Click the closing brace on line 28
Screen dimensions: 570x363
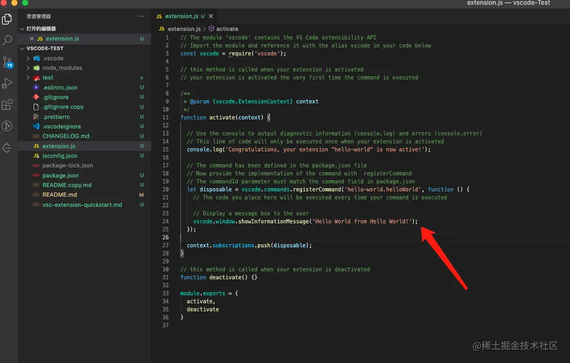click(x=182, y=253)
